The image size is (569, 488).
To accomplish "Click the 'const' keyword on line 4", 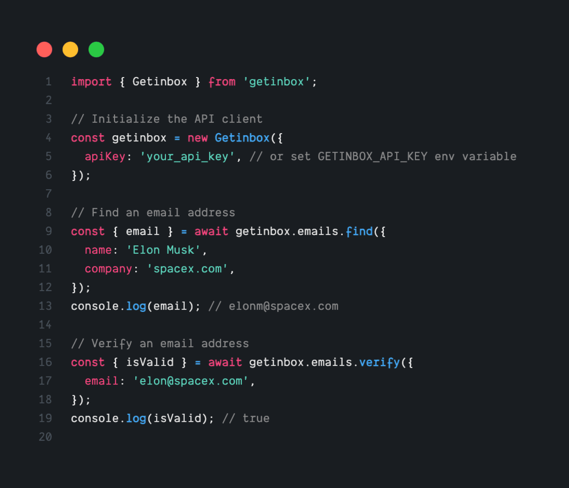I will pyautogui.click(x=88, y=138).
